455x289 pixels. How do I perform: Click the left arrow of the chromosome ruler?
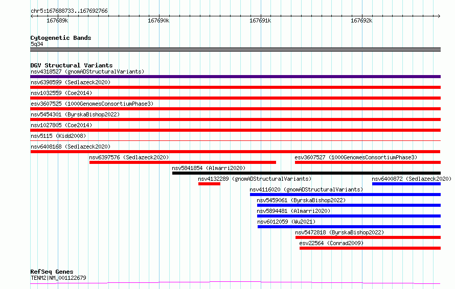pyautogui.click(x=32, y=16)
